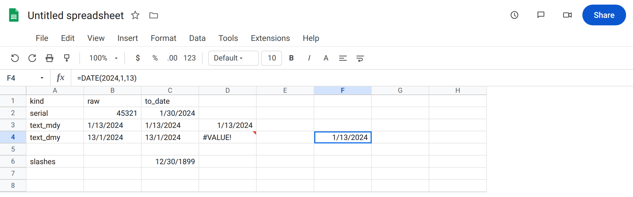Screen dimensions: 633x197
Task: Select cell containing 'kind'
Action: [55, 101]
